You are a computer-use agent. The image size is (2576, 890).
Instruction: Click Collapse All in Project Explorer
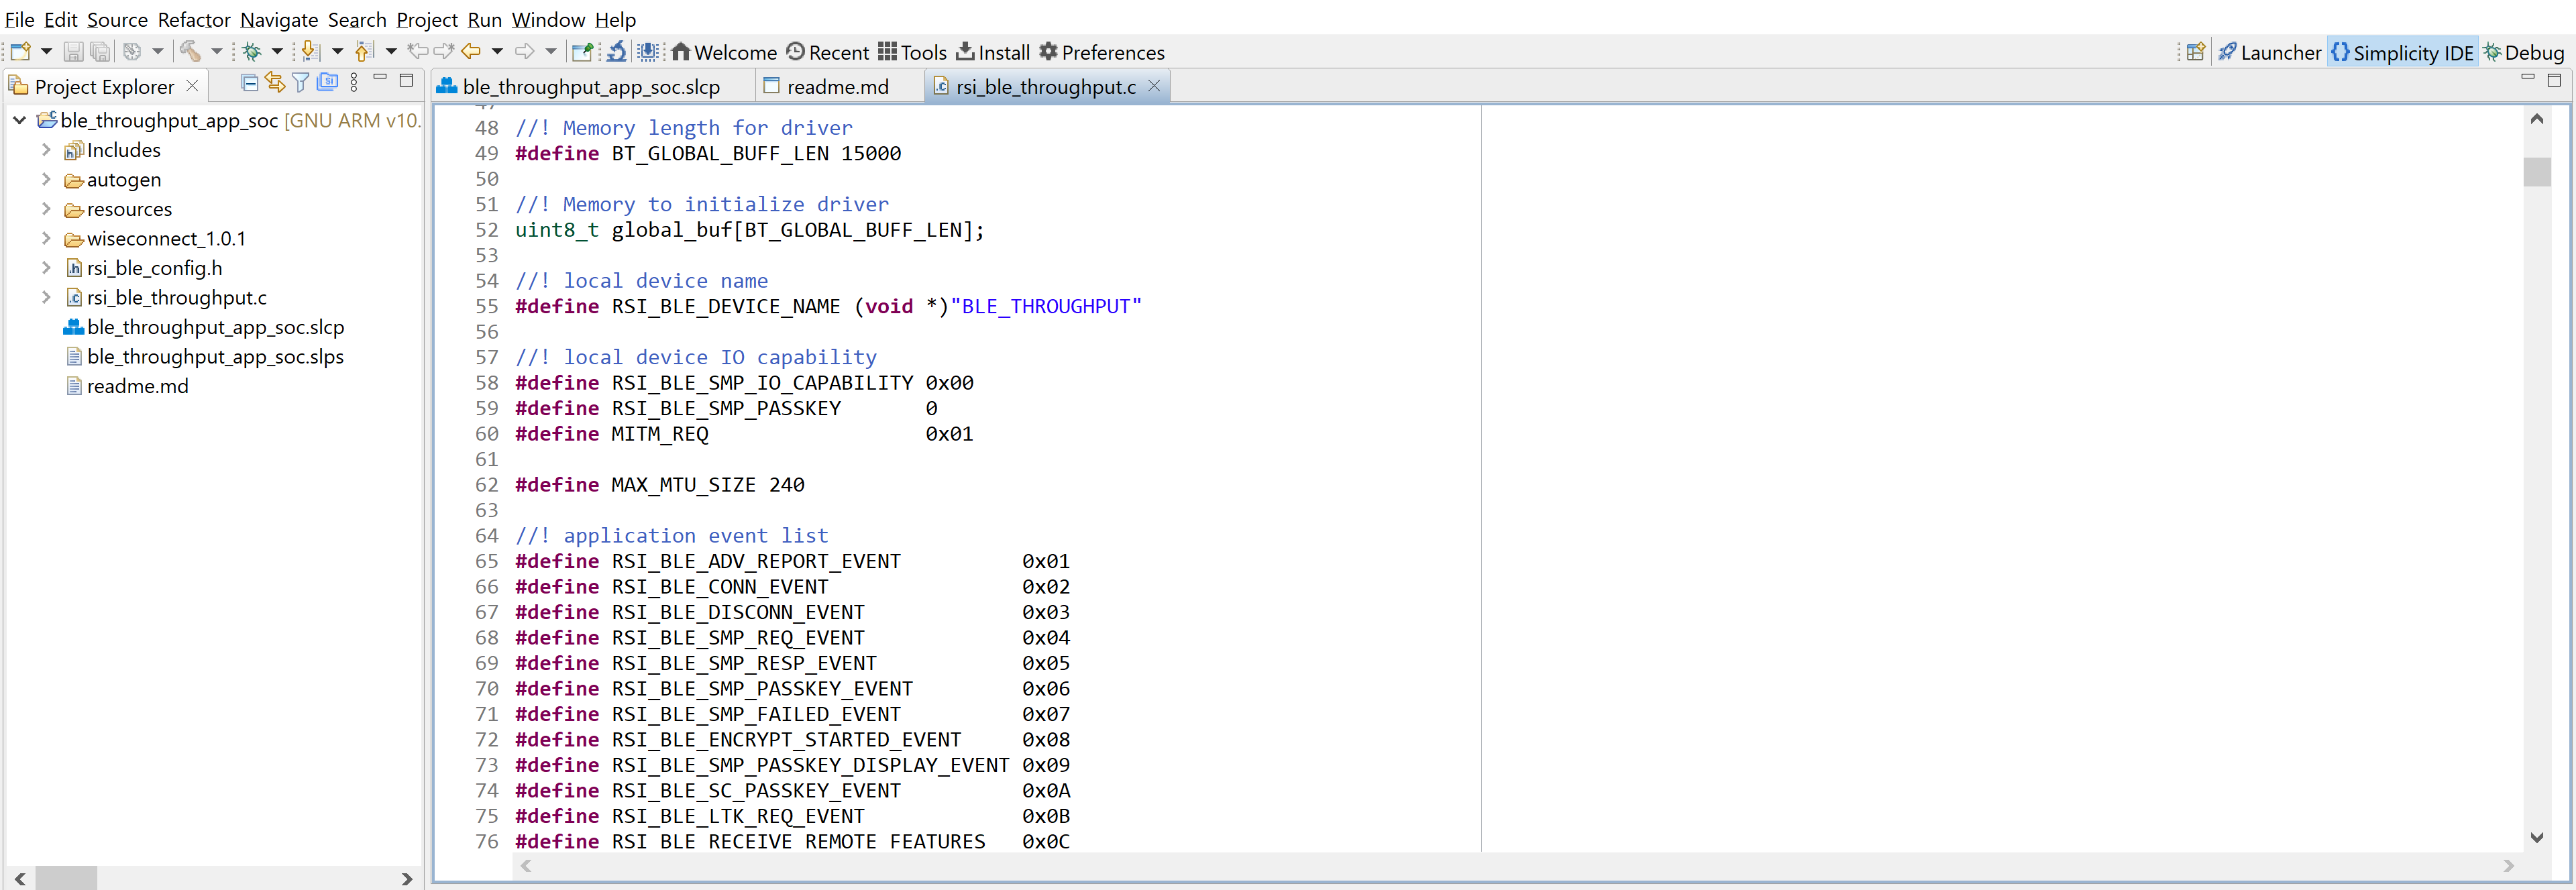(250, 83)
